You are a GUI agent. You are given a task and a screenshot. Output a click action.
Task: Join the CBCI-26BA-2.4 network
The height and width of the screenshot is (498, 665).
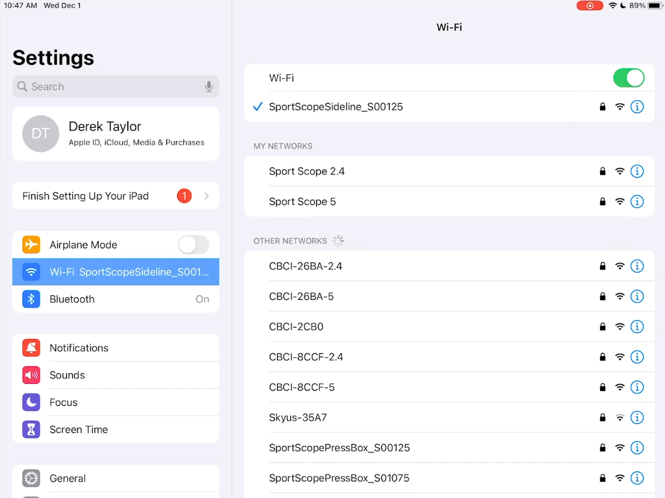449,266
